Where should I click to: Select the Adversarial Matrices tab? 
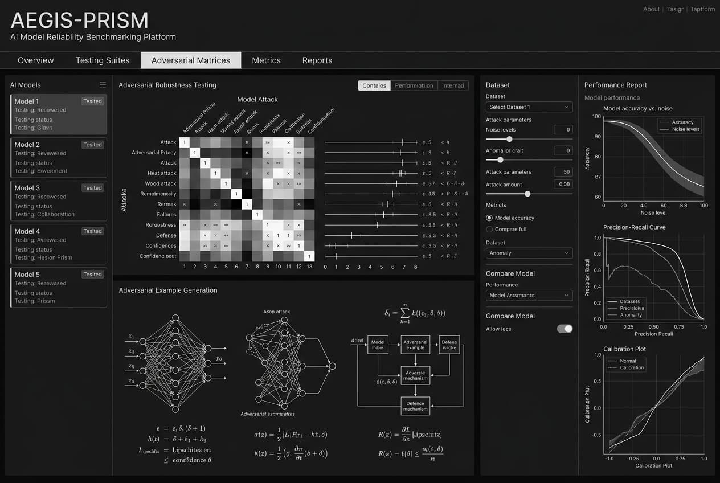[191, 60]
